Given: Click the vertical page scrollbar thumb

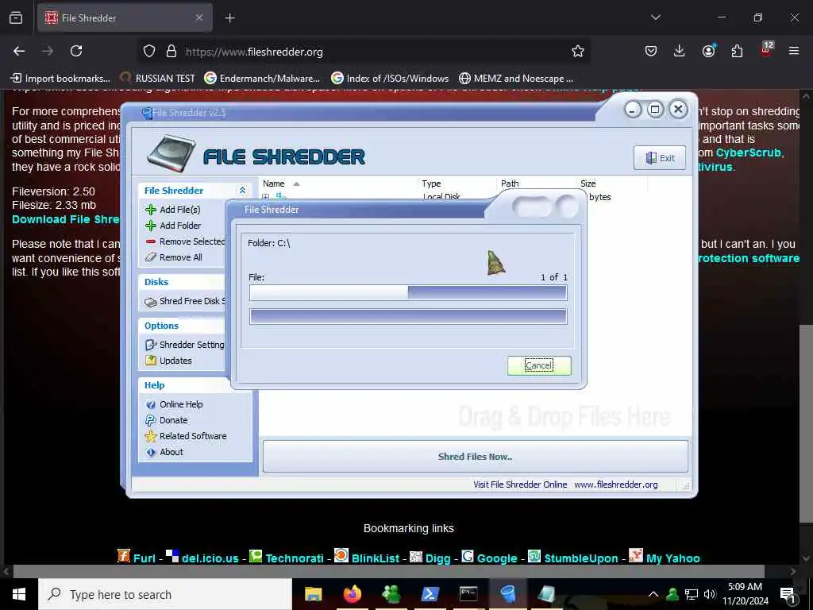Looking at the screenshot, I should (x=806, y=424).
